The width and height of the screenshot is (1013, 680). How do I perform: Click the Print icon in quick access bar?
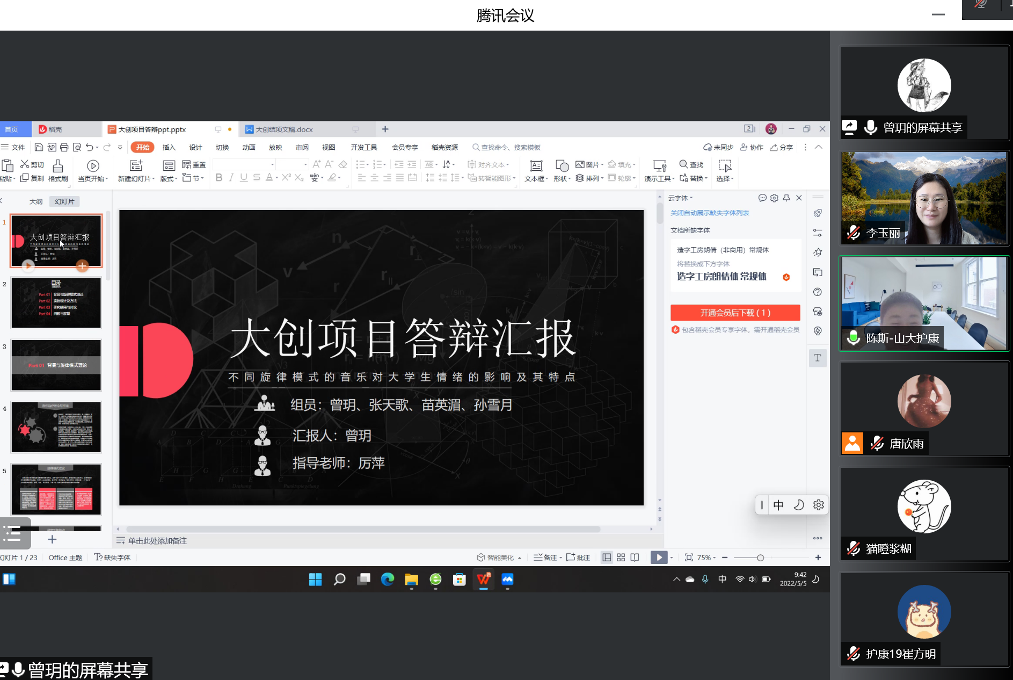[64, 147]
